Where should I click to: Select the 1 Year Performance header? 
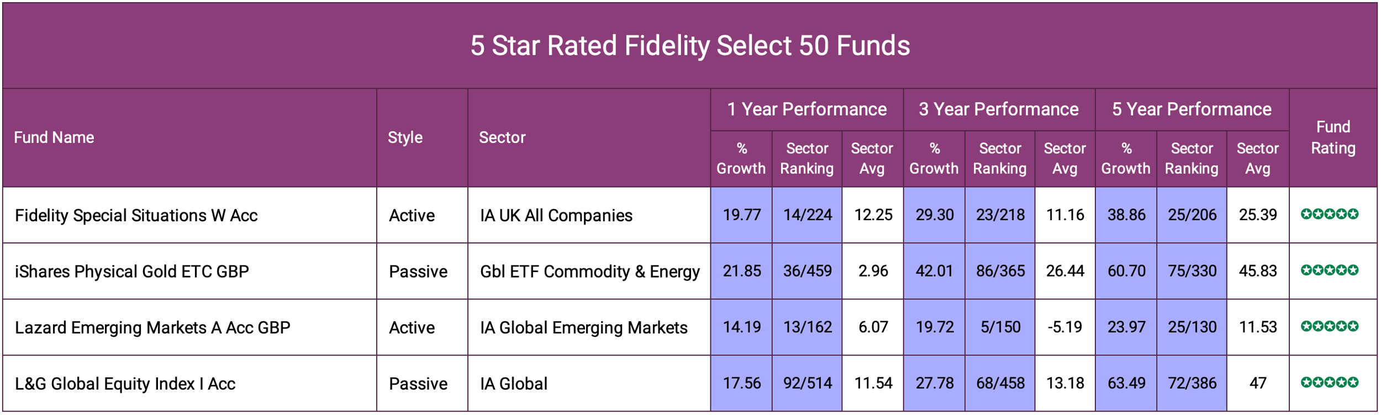[807, 109]
